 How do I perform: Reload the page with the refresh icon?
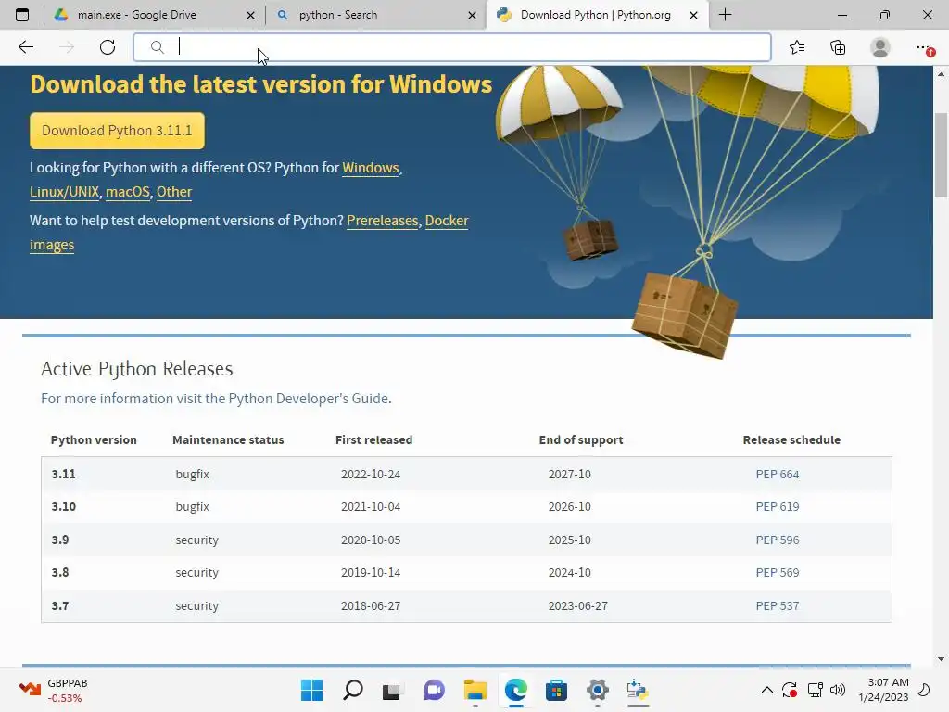click(x=108, y=47)
